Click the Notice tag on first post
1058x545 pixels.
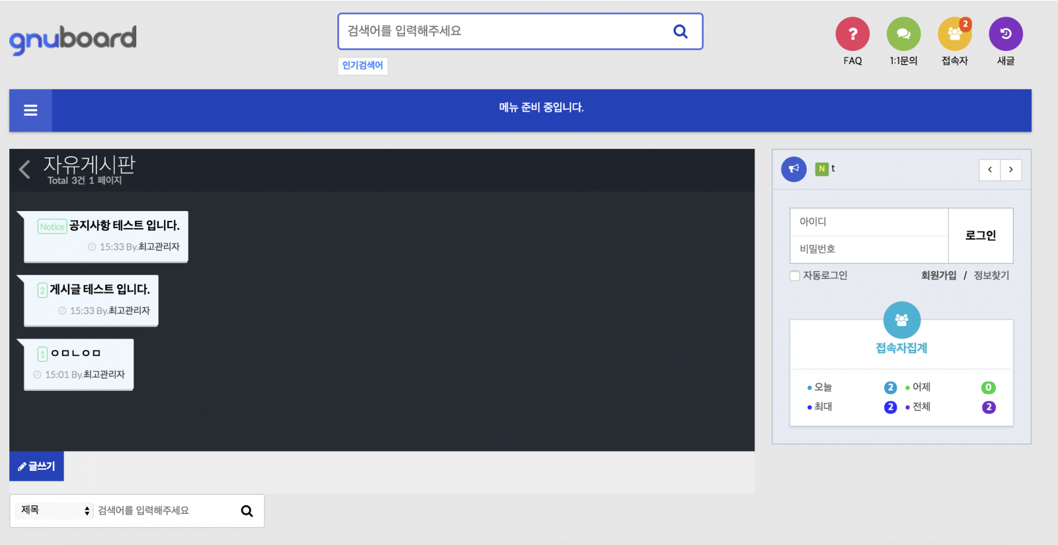point(52,226)
